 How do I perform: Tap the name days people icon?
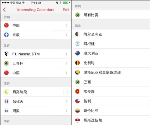click(x=6, y=101)
